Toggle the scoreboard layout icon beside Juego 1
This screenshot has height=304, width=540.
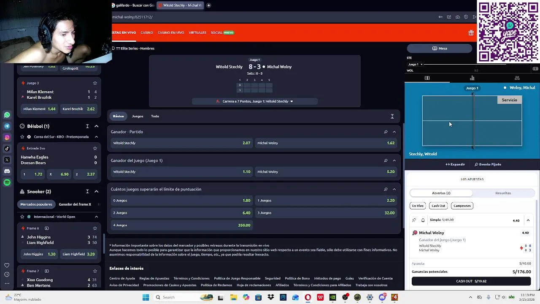tap(535, 68)
